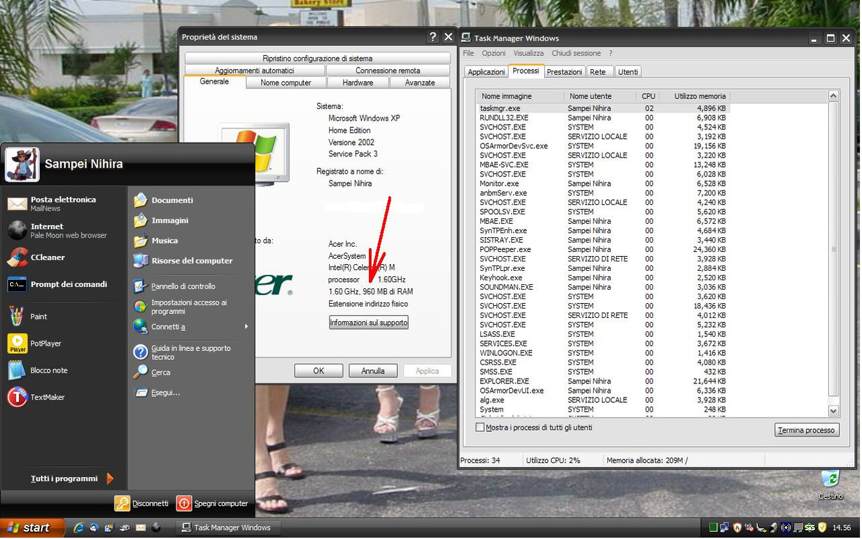This screenshot has height=539, width=862.
Task: Open the Chiudi sessione menu
Action: tap(576, 53)
